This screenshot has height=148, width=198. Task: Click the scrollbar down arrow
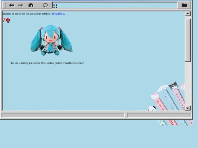pos(187,108)
